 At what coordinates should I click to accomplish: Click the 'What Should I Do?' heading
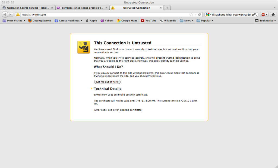pos(108,67)
